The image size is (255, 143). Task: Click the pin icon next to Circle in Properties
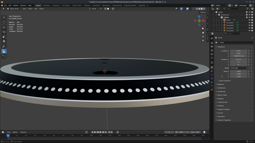(x=252, y=38)
